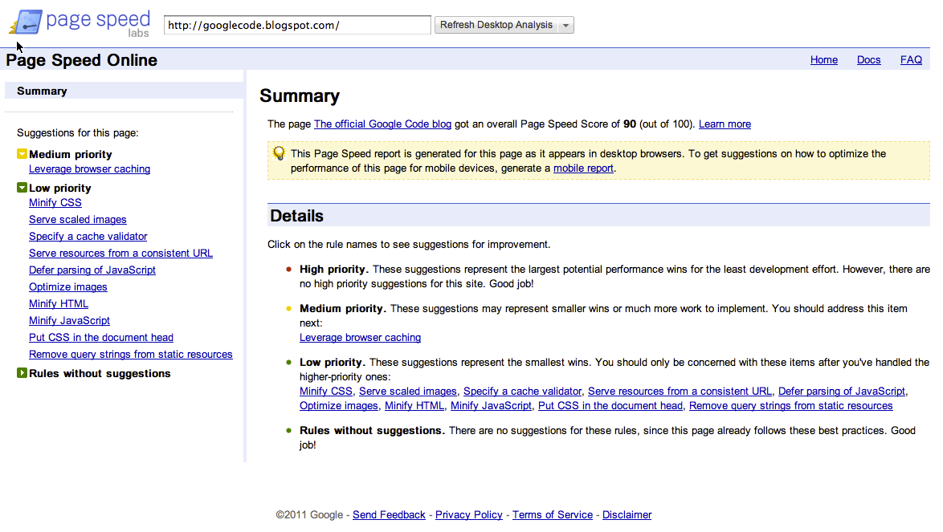The height and width of the screenshot is (532, 943).
Task: Open Specify a cache validator in the Details list
Action: (x=523, y=391)
